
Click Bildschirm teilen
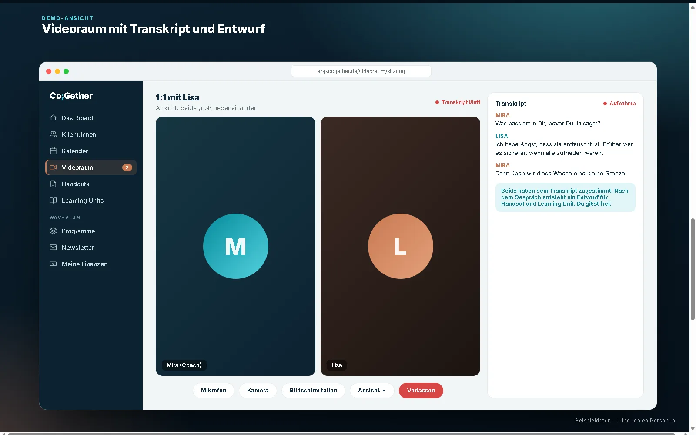pos(313,391)
